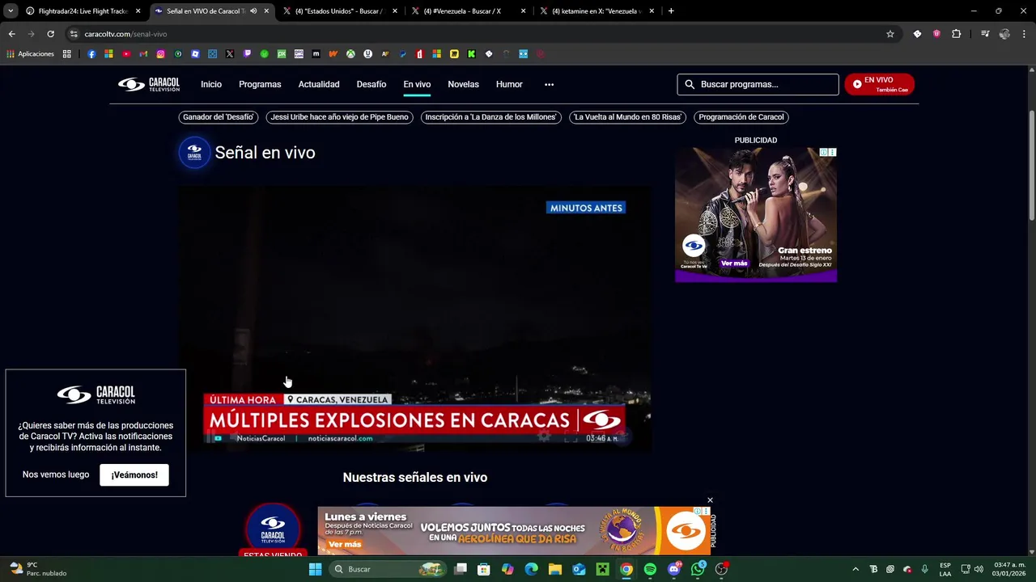Open Humor menu item
This screenshot has height=582, width=1036.
509,84
